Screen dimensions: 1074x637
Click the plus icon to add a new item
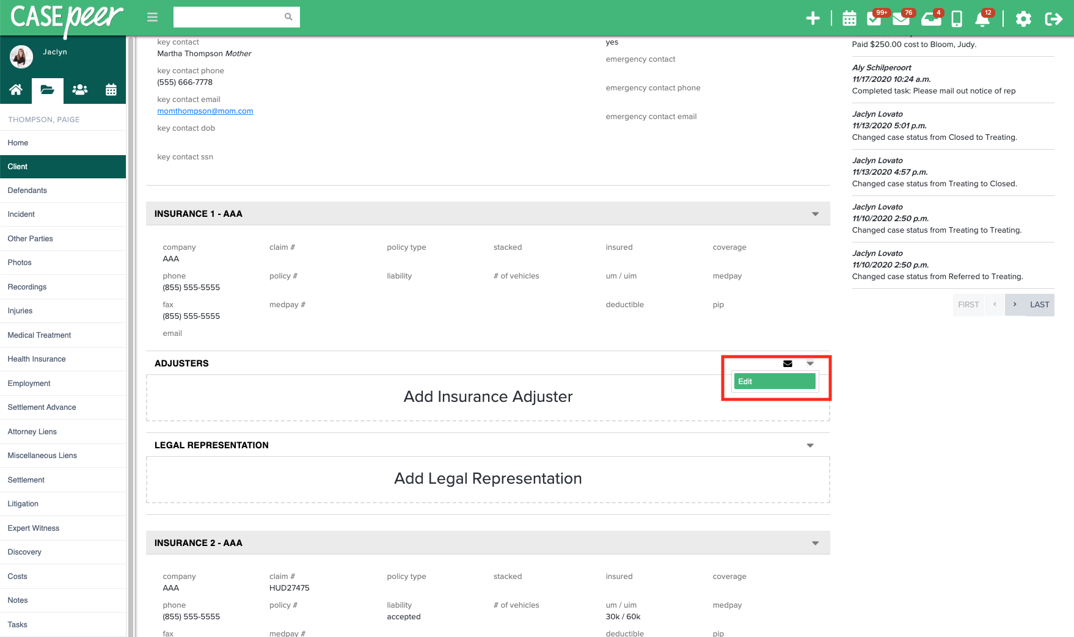(x=813, y=18)
